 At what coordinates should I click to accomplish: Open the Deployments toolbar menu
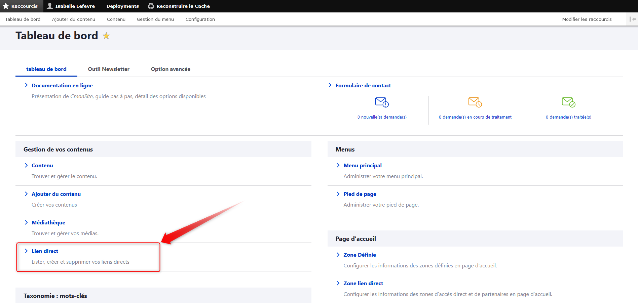point(122,6)
